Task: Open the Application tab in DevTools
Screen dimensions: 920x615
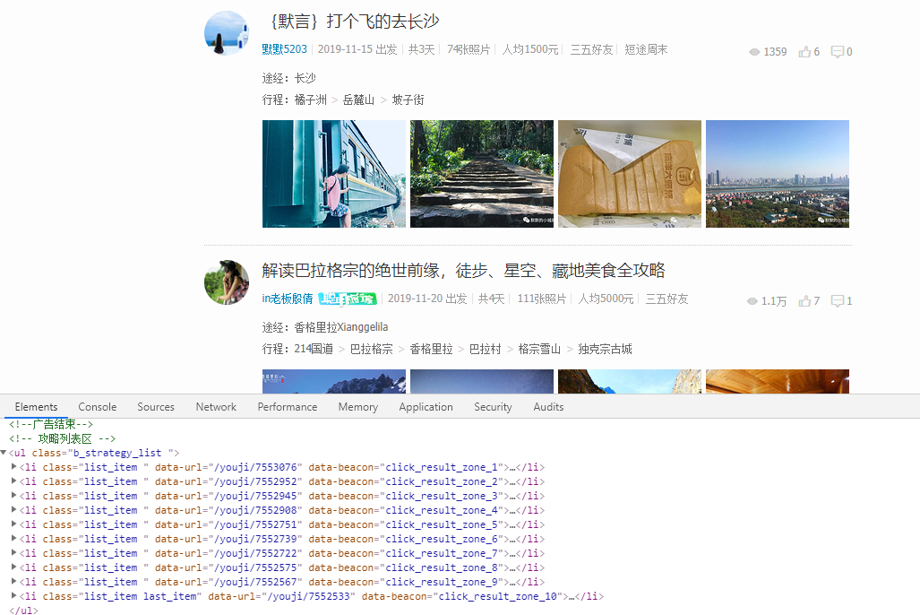Action: click(426, 407)
